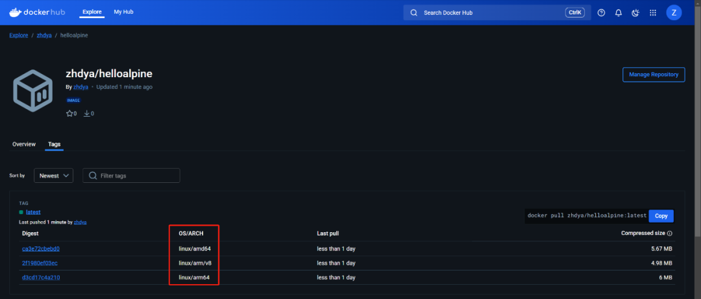The height and width of the screenshot is (299, 701).
Task: Open digest d3cd17c4a210
Action: click(41, 277)
